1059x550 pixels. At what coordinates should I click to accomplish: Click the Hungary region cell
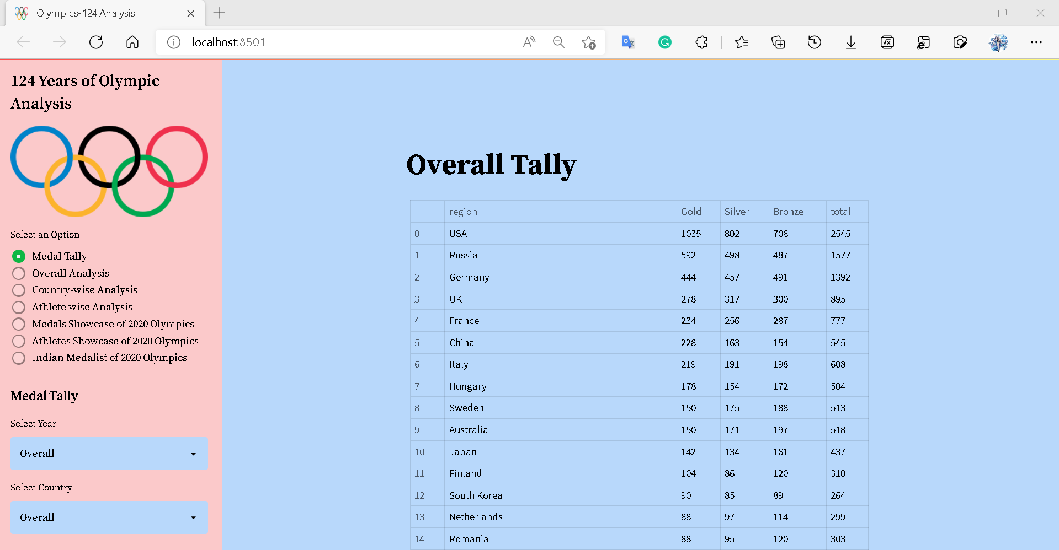[561, 386]
